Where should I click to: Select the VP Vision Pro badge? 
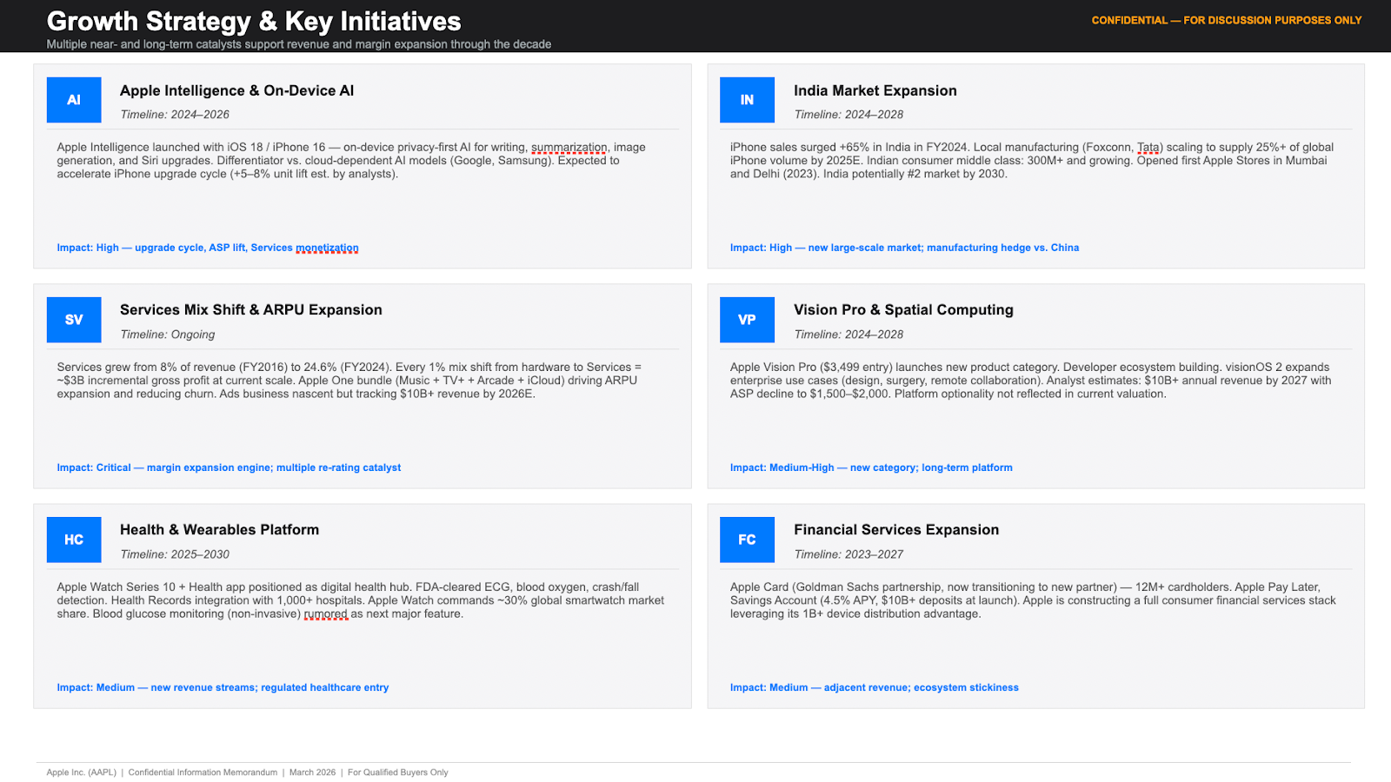(747, 320)
